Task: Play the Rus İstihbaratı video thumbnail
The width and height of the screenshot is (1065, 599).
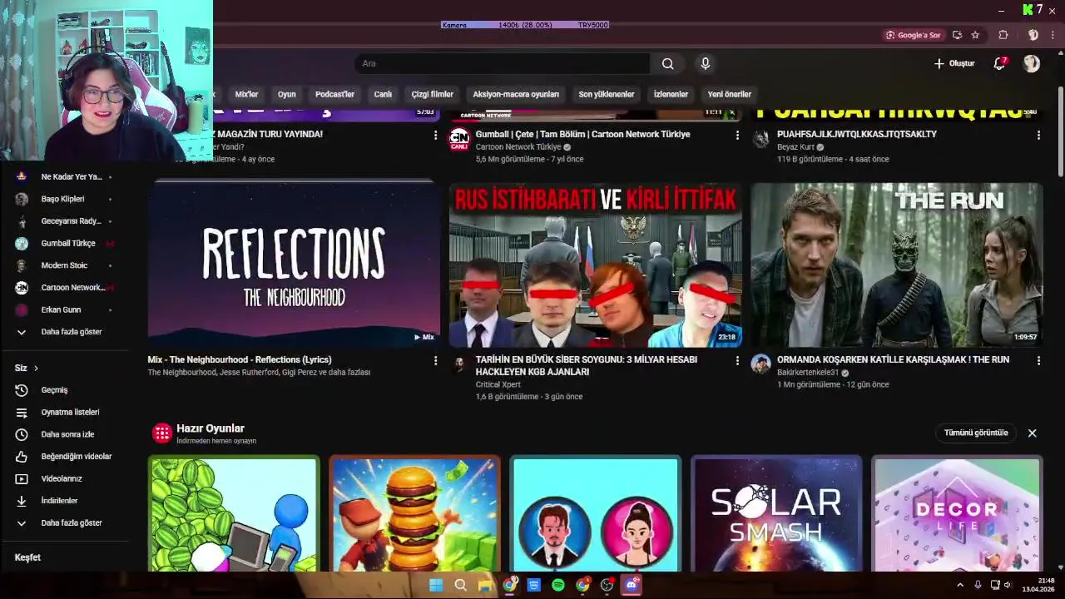Action: coord(595,265)
